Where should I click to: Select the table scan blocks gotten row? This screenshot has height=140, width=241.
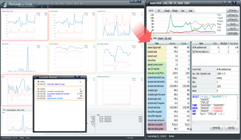pos(169,129)
